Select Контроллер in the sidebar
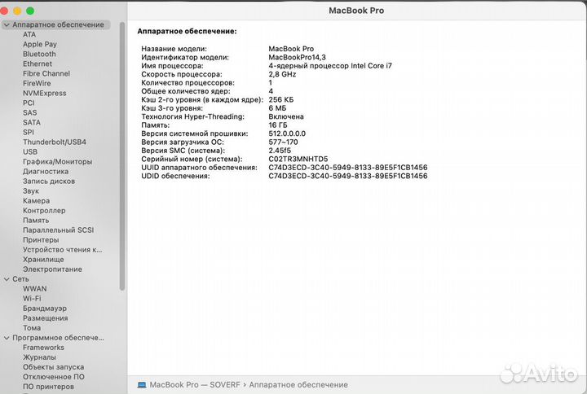Image resolution: width=587 pixels, height=394 pixels. (x=44, y=211)
